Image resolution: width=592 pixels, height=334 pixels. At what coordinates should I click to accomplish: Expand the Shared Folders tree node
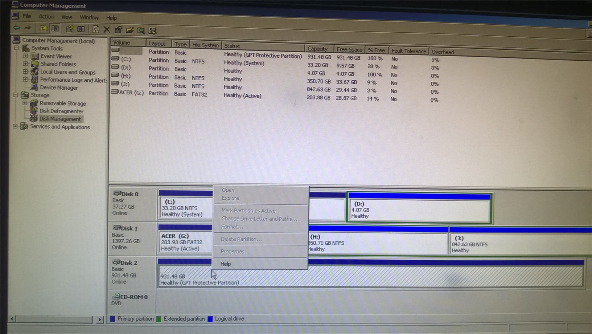tap(25, 64)
